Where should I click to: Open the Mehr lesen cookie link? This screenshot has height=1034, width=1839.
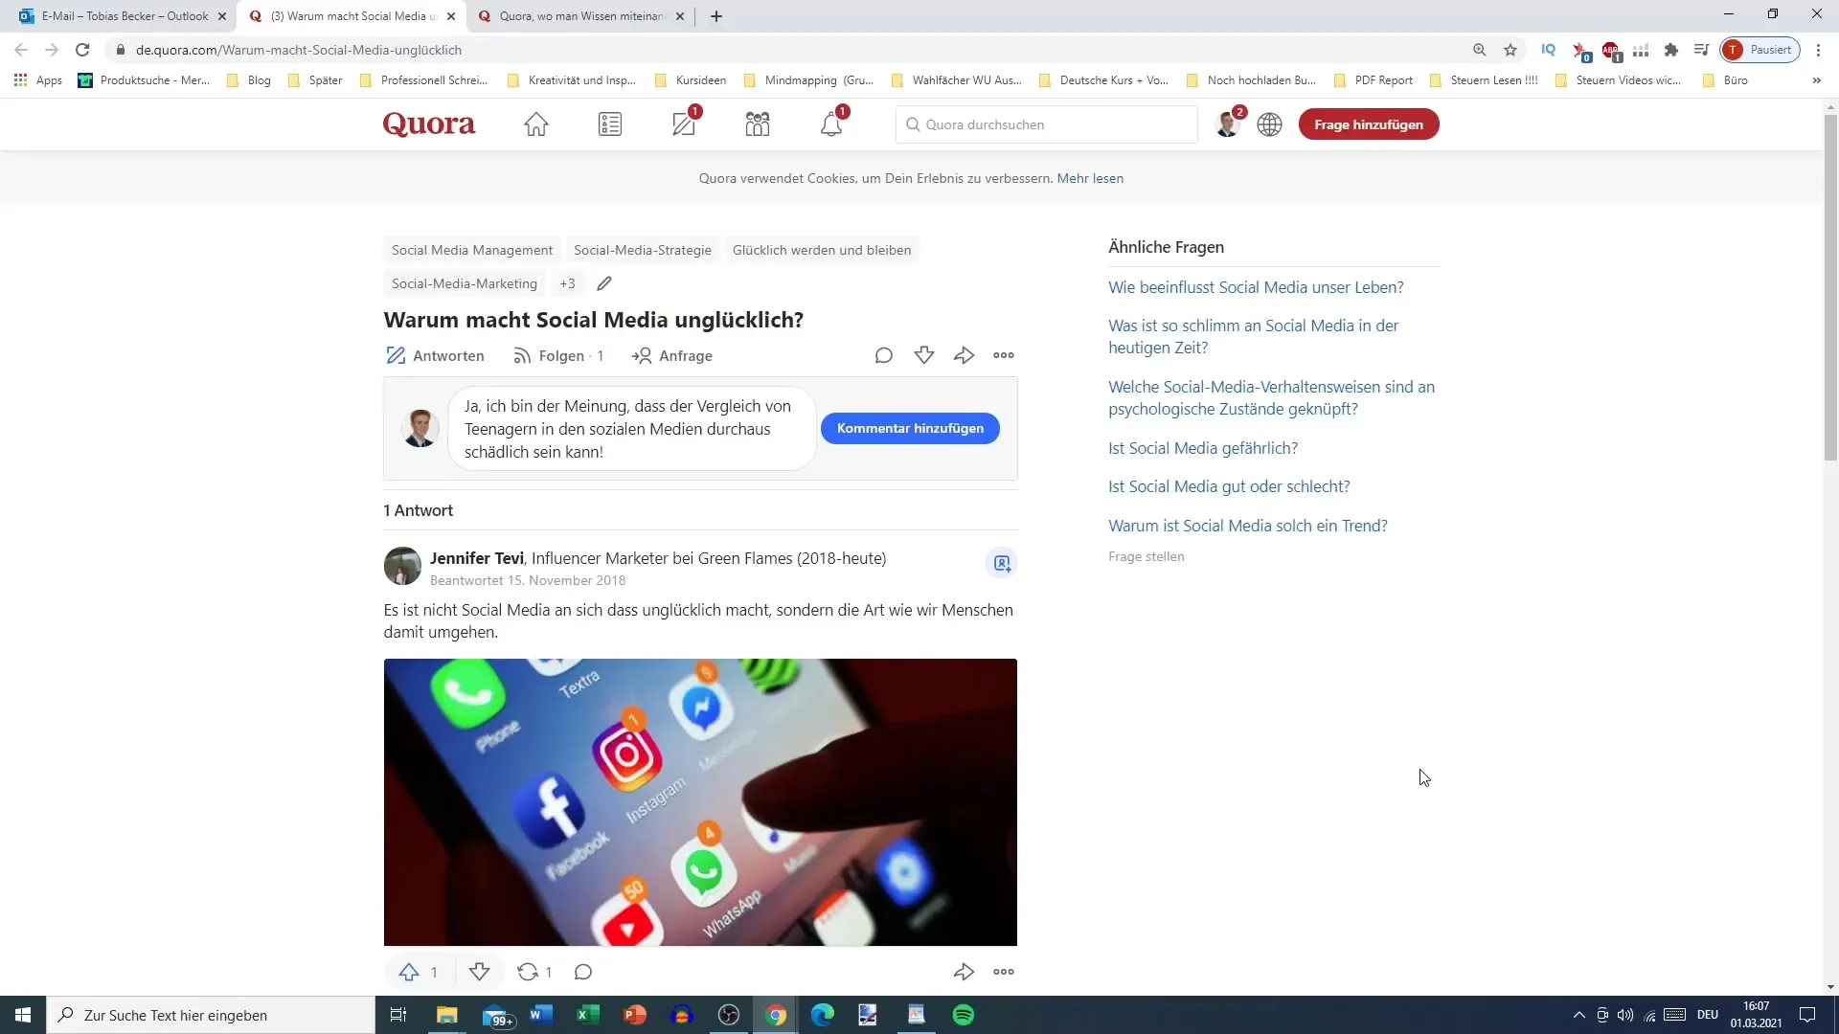coord(1090,178)
